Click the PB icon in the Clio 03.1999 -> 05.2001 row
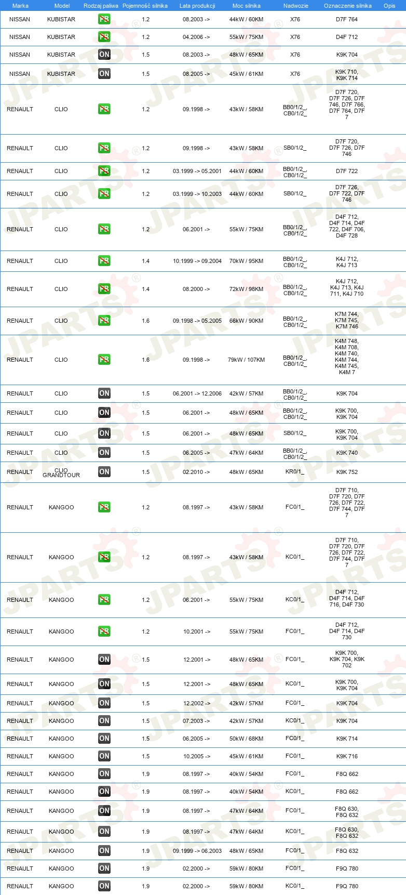406x895 pixels. click(x=104, y=171)
